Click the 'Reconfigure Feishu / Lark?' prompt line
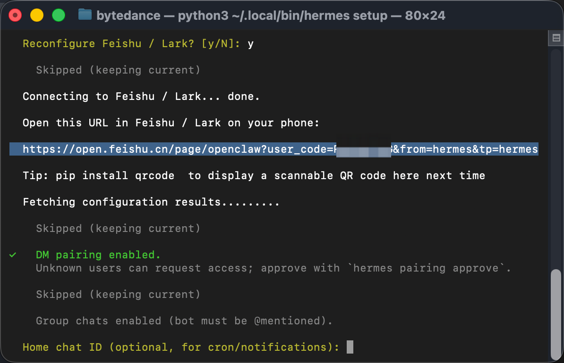Image resolution: width=564 pixels, height=363 pixels. [131, 44]
